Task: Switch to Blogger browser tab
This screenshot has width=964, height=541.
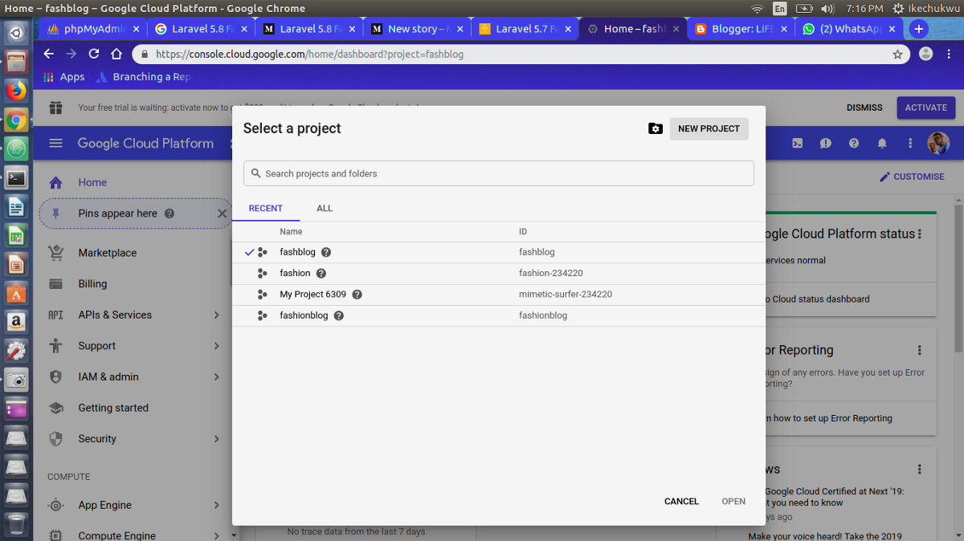Action: [x=740, y=29]
